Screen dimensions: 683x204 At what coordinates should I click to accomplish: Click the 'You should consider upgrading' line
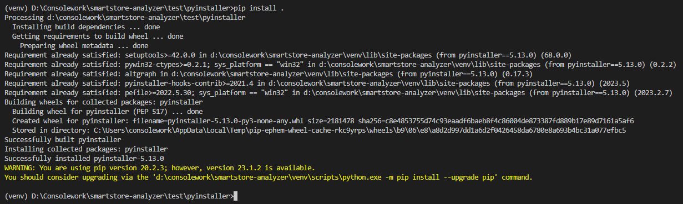[x=268, y=177]
